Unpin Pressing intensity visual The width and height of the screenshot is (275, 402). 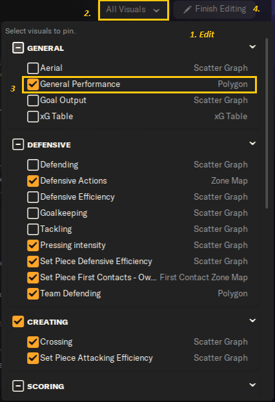[33, 245]
